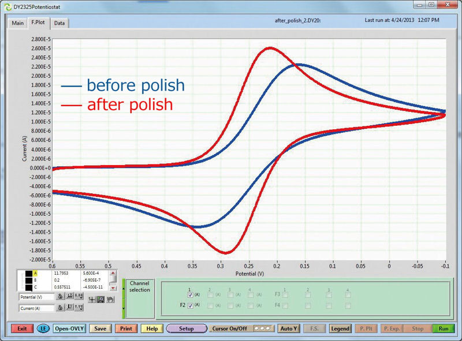Switch to the Main tab
The width and height of the screenshot is (462, 341).
coord(18,23)
